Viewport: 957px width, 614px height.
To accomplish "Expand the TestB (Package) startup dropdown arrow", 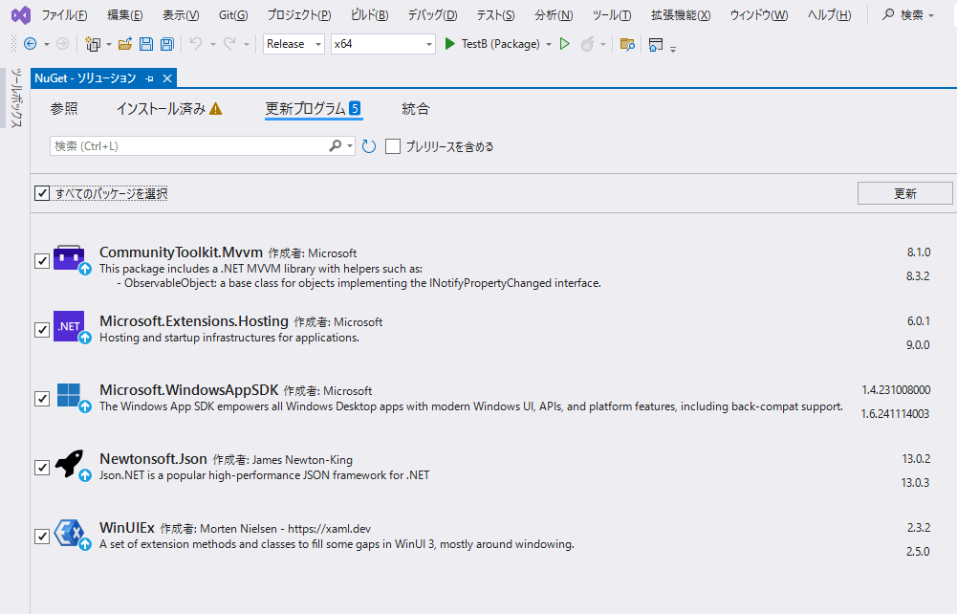I will (549, 45).
